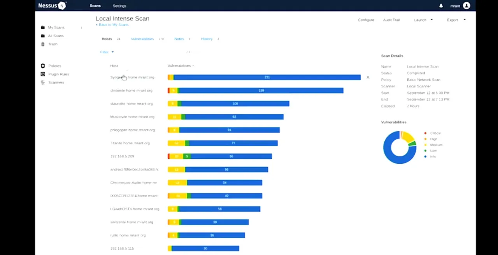Remove the Synge host row with X

[368, 77]
